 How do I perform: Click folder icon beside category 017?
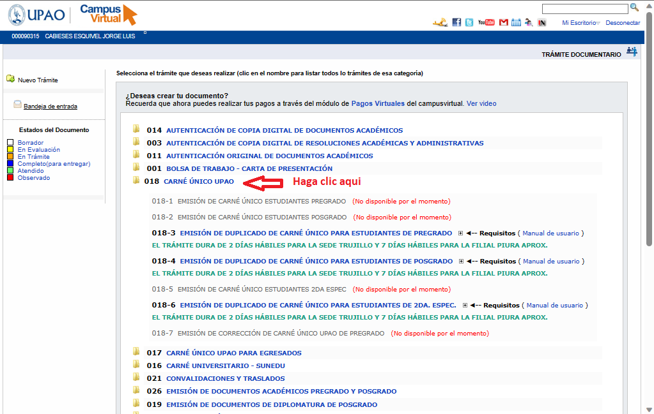coord(136,351)
